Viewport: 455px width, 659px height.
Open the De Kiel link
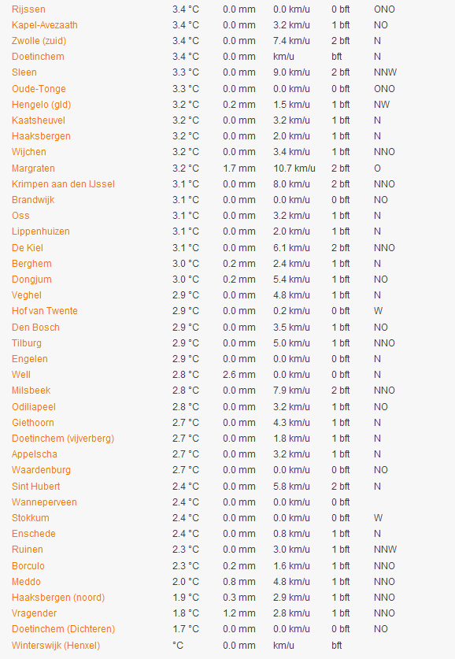point(28,247)
